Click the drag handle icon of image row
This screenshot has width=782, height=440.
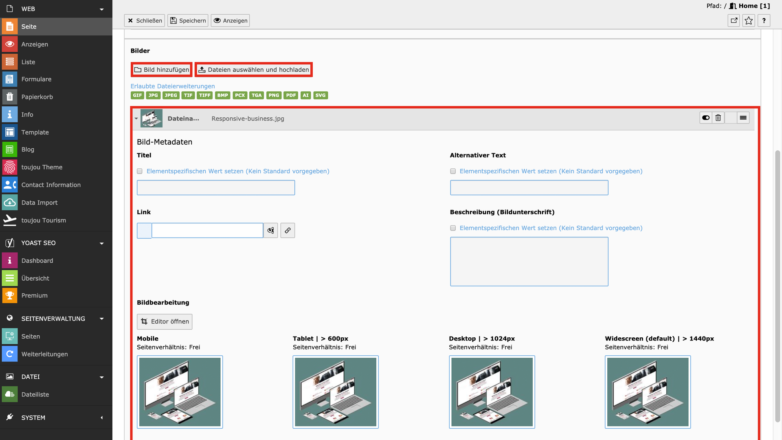pyautogui.click(x=743, y=118)
